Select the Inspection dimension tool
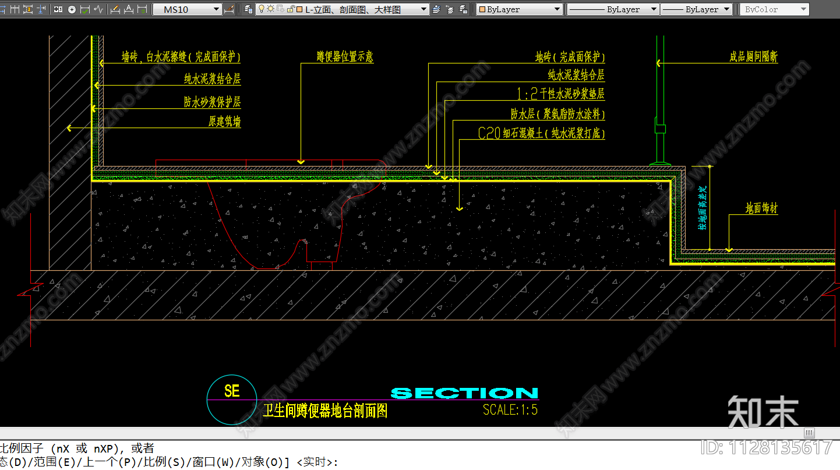This screenshot has width=840, height=470. (85, 9)
